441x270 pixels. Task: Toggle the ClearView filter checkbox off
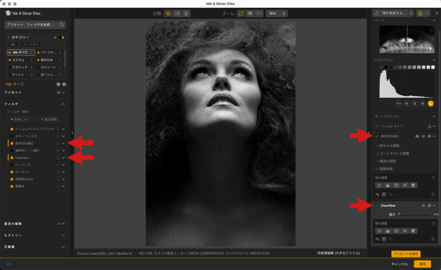[x=377, y=205]
